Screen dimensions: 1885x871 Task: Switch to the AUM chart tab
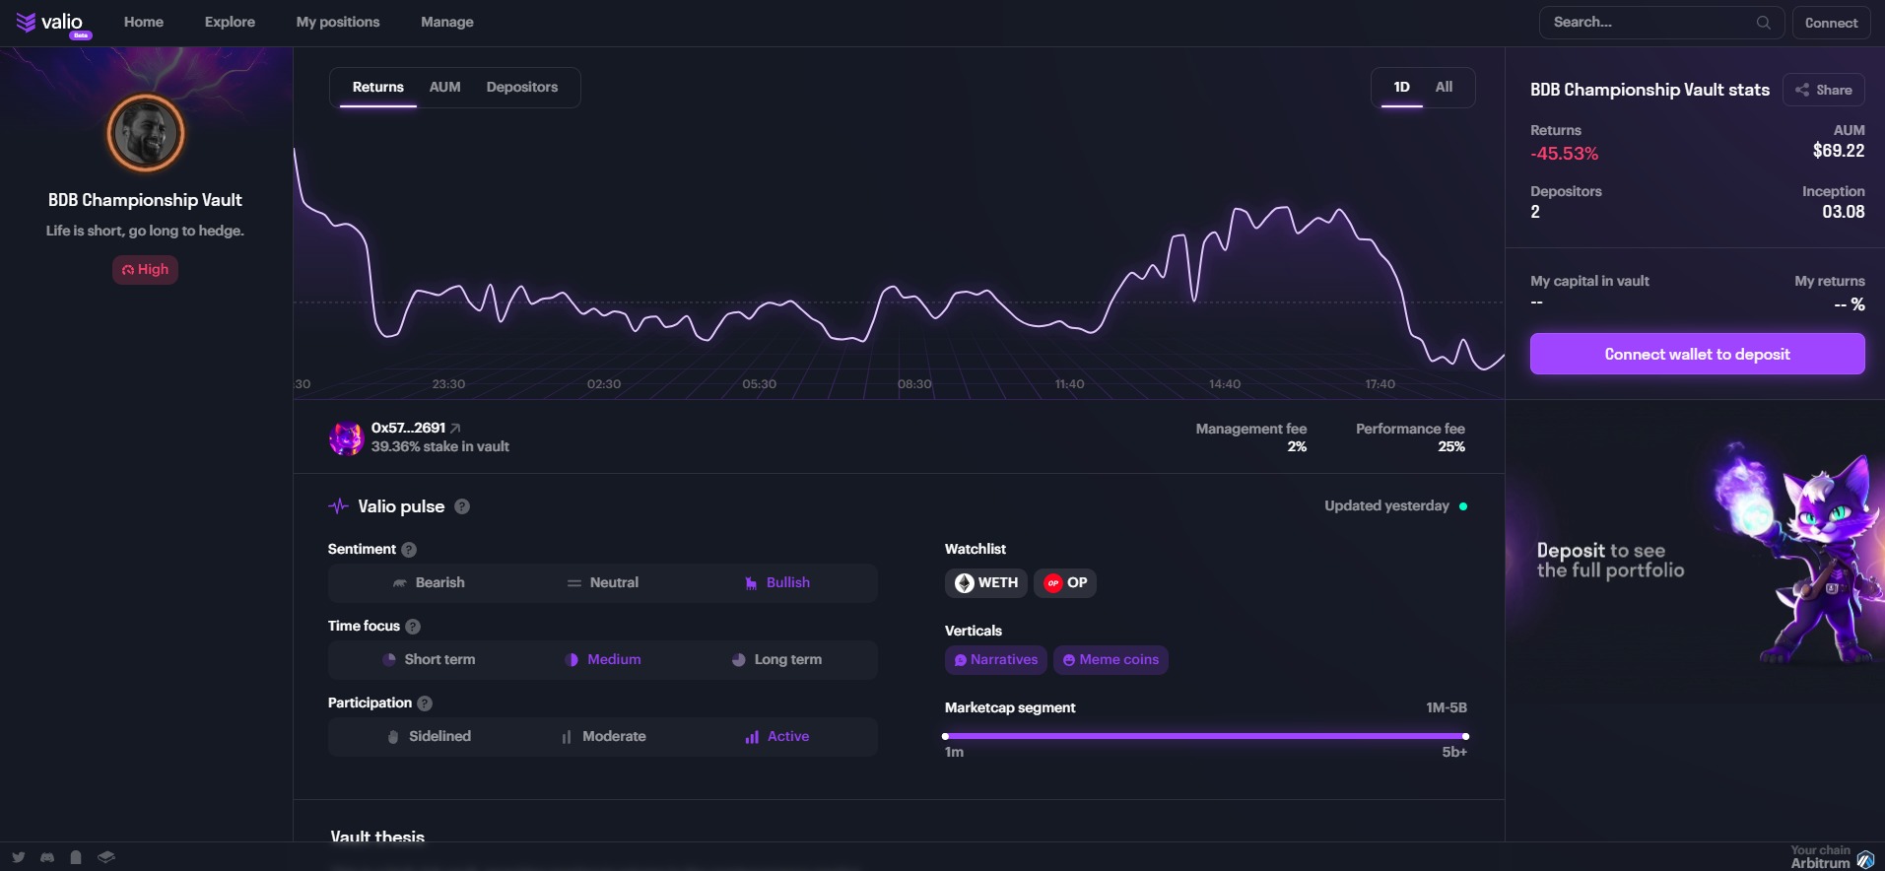pyautogui.click(x=444, y=87)
